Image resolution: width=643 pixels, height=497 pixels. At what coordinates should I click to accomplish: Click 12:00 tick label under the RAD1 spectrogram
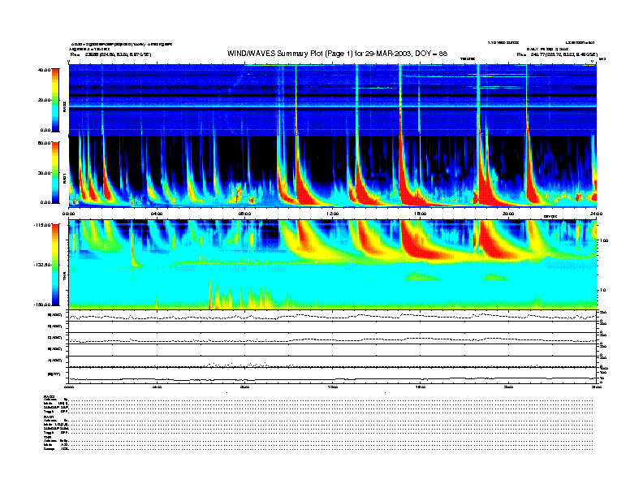tap(333, 214)
